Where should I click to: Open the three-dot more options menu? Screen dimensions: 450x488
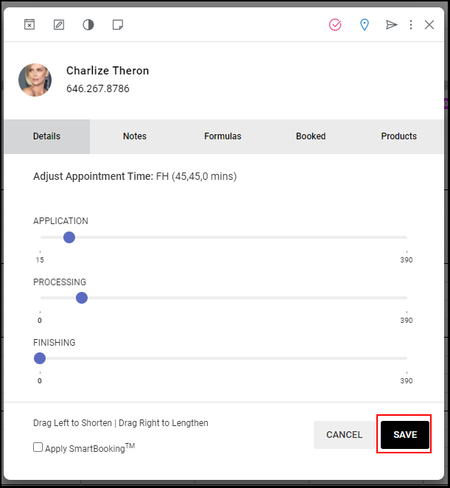(411, 24)
